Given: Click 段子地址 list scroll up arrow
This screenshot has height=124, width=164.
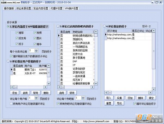Looking at the screenshot, I should [x=154, y=31].
